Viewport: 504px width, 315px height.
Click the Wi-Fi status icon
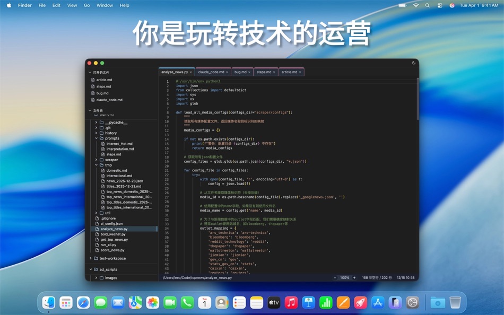(416, 5)
